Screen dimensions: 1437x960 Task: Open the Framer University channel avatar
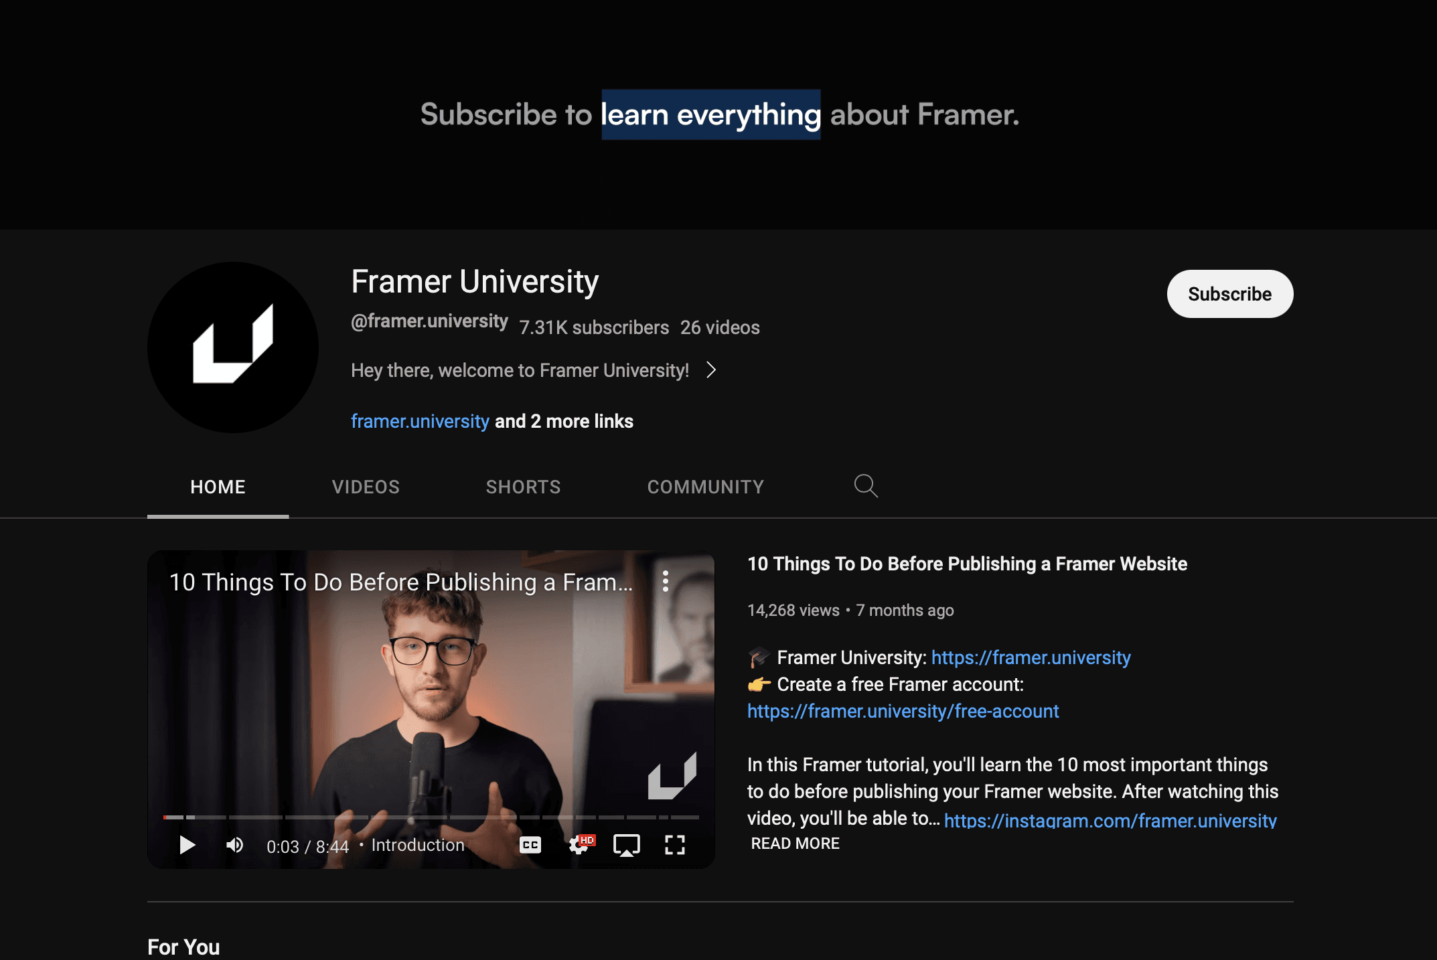233,347
